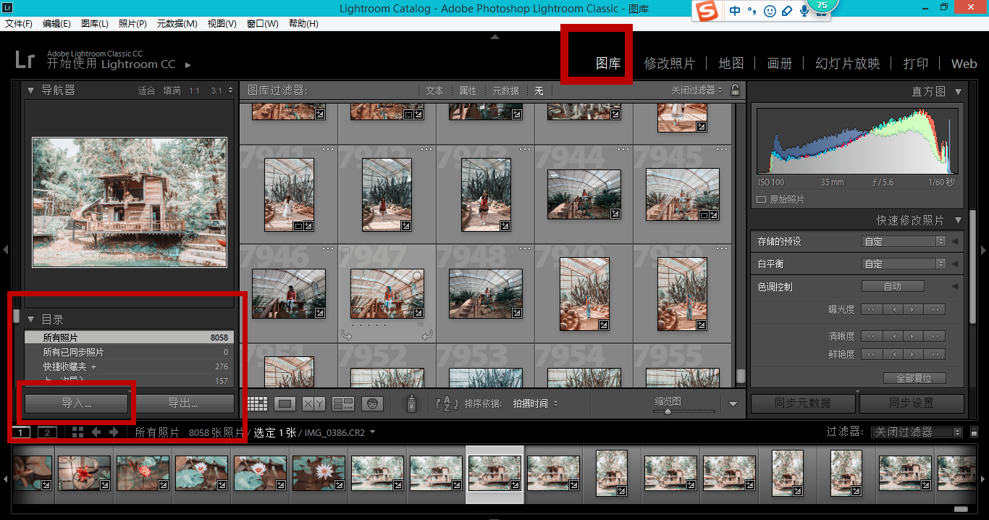Image resolution: width=989 pixels, height=520 pixels.
Task: Open Survey view in toolbar
Action: point(342,403)
